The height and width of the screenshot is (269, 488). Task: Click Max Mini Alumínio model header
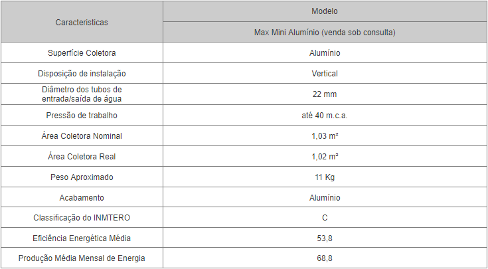click(325, 32)
